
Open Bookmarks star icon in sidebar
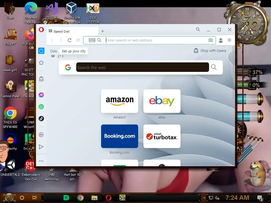(x=41, y=63)
